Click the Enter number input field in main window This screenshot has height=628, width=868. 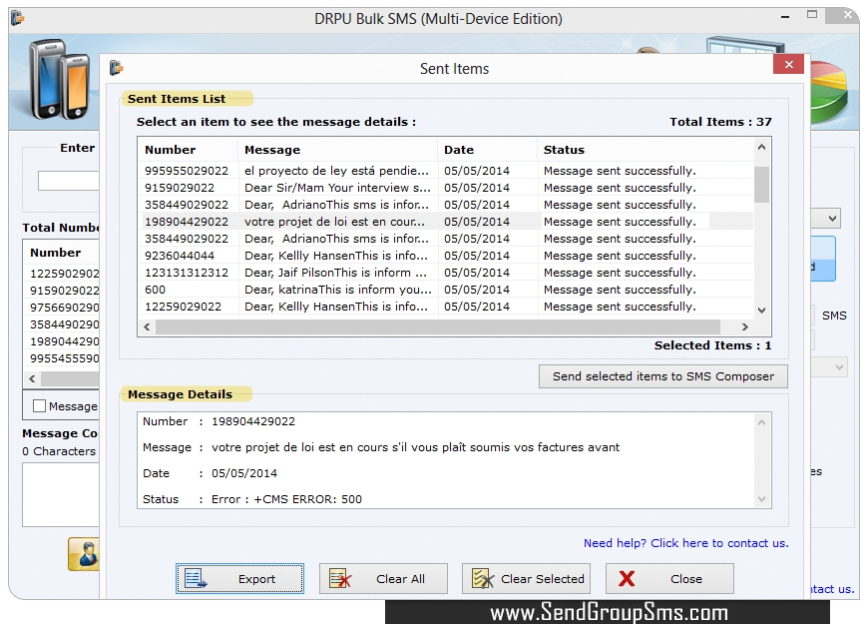tap(69, 181)
